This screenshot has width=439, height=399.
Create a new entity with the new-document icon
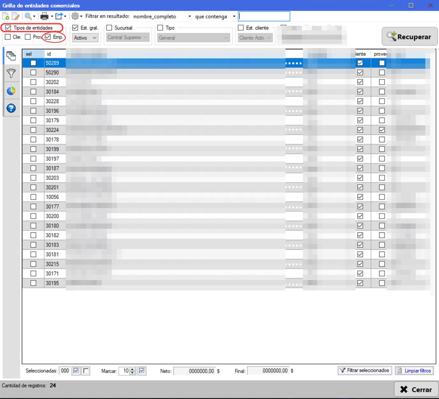tap(6, 16)
